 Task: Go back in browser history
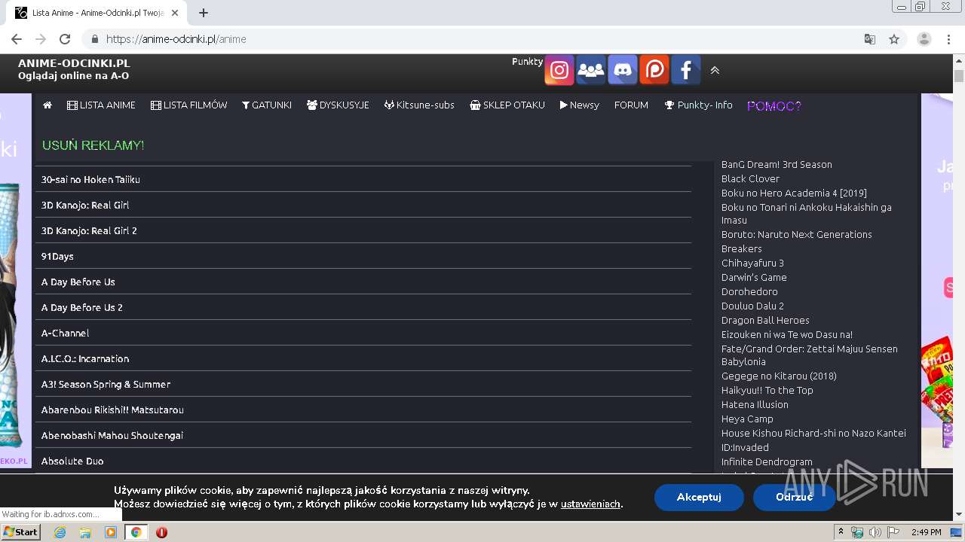[x=17, y=39]
